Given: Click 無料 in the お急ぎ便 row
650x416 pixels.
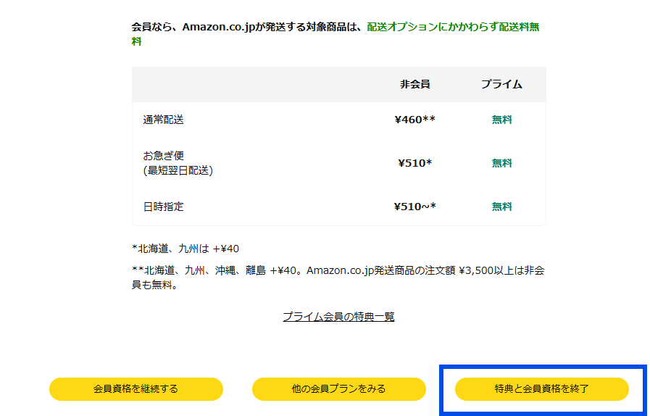Looking at the screenshot, I should tap(501, 163).
